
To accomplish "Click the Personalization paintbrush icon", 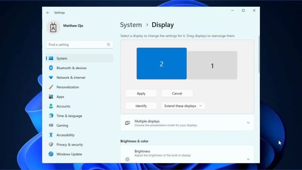I will click(x=51, y=87).
